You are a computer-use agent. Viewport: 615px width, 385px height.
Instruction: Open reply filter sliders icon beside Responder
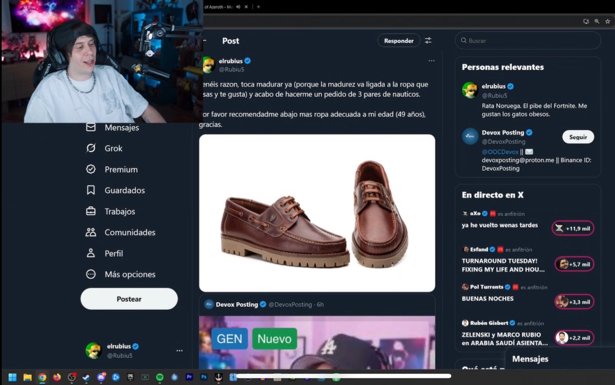[x=428, y=40]
